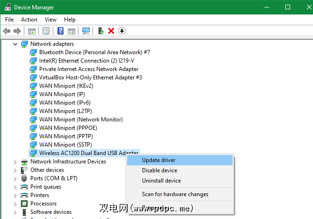Click the Network adapters category icon
The image size is (313, 219).
click(24, 44)
